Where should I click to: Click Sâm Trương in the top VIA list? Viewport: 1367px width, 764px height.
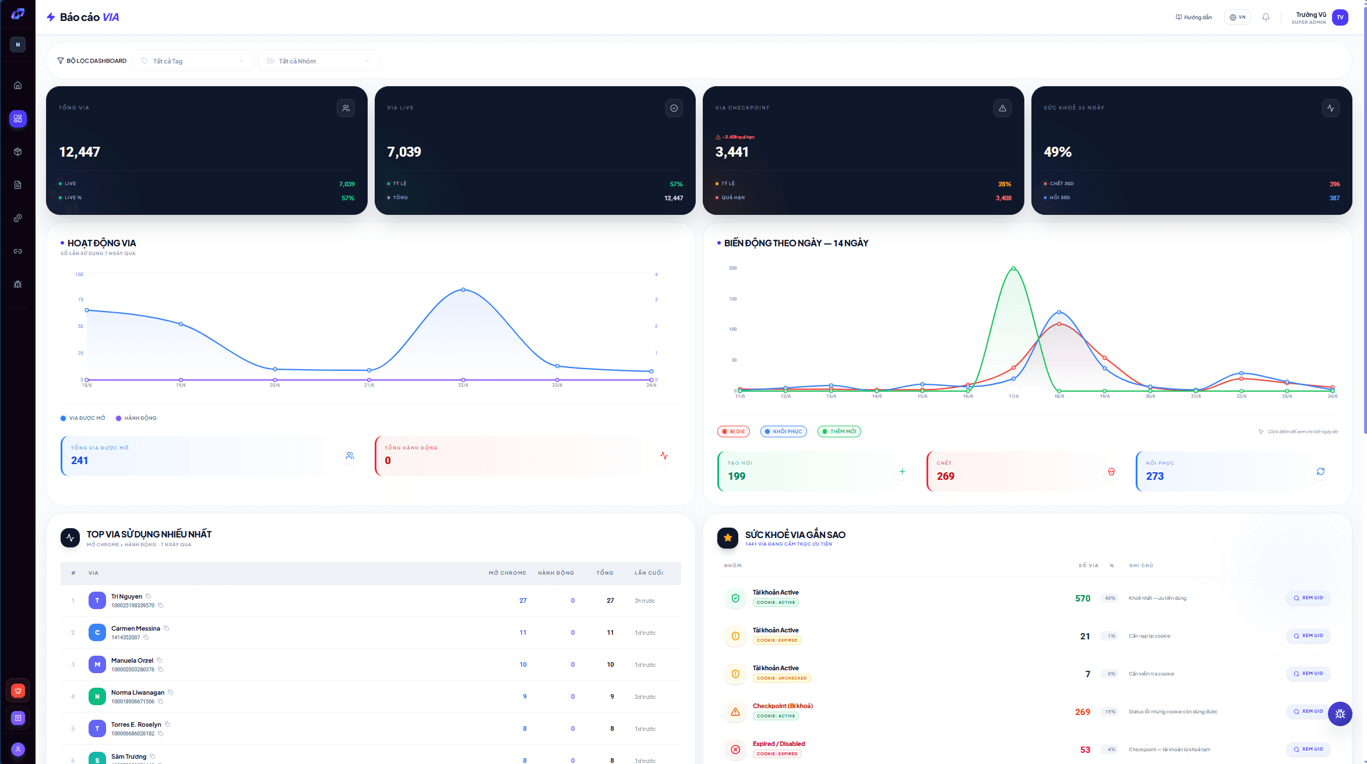[129, 756]
